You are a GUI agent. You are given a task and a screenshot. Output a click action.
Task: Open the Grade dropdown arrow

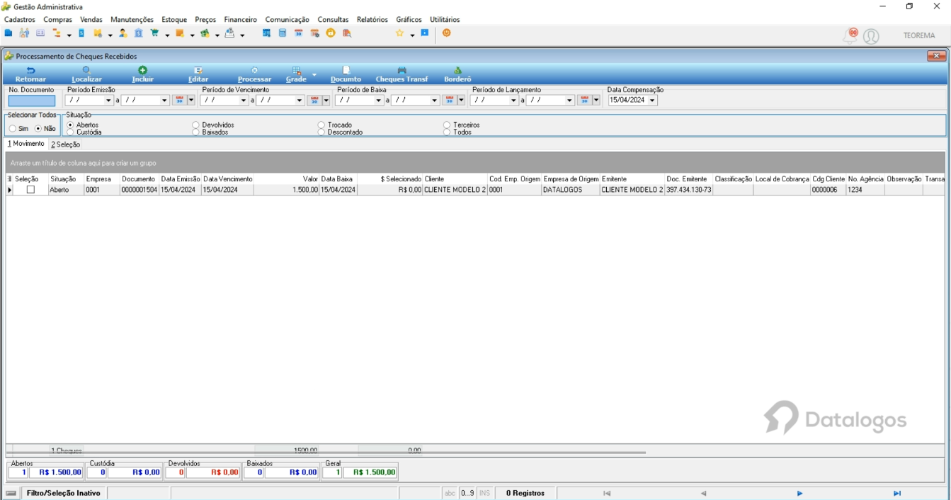(x=314, y=74)
